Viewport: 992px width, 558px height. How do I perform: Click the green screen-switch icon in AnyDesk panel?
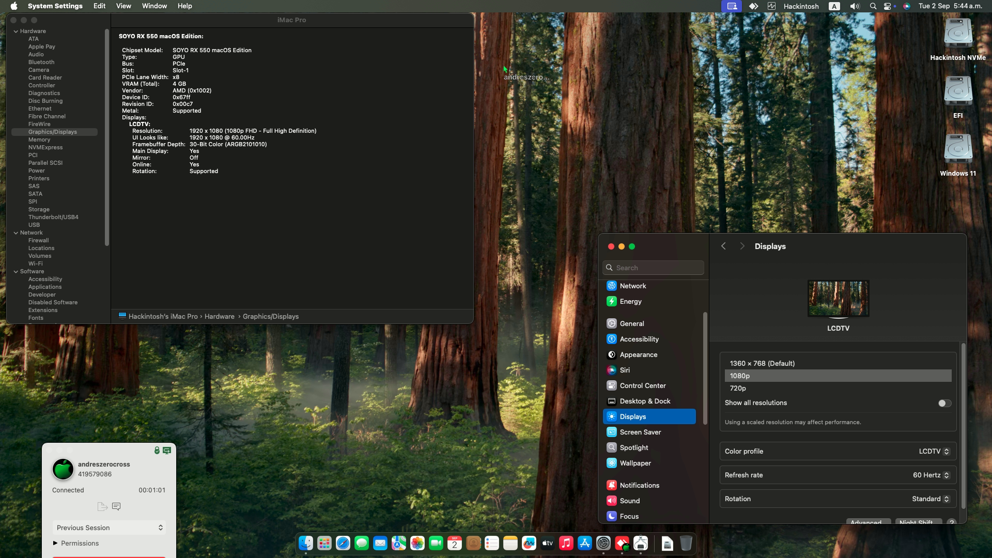[x=167, y=451]
